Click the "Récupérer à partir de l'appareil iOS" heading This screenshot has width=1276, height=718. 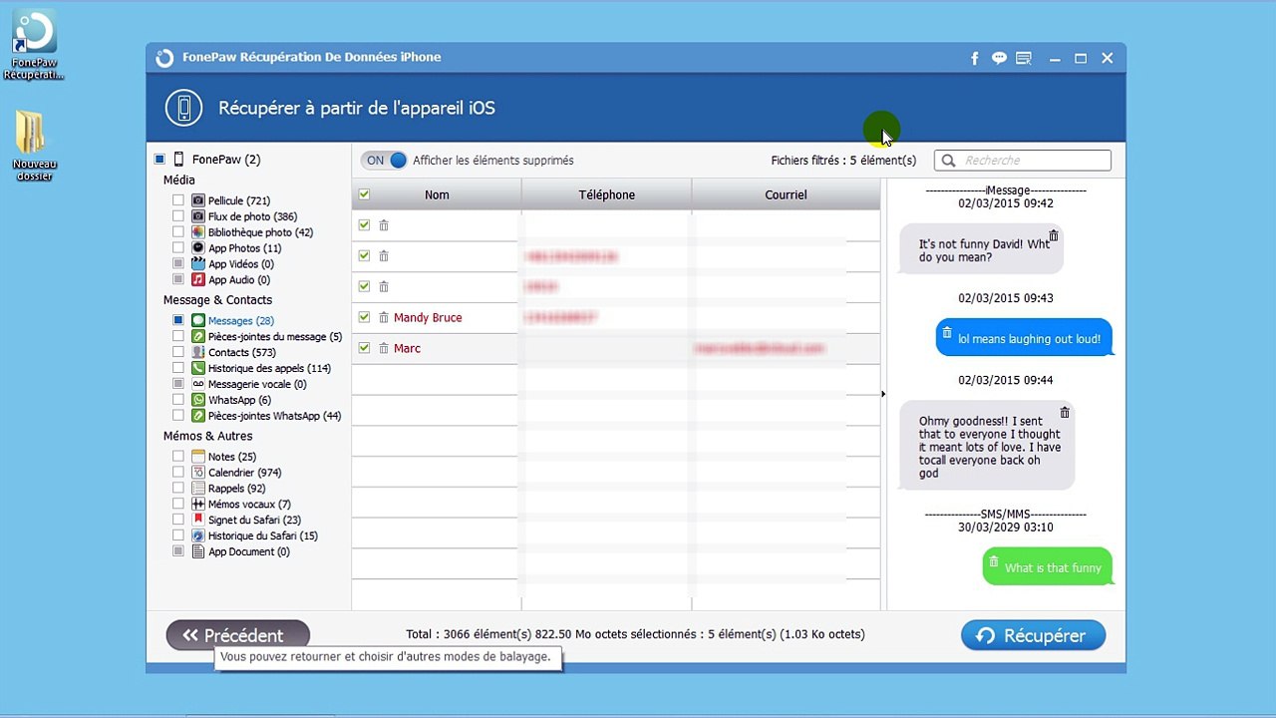tap(357, 108)
